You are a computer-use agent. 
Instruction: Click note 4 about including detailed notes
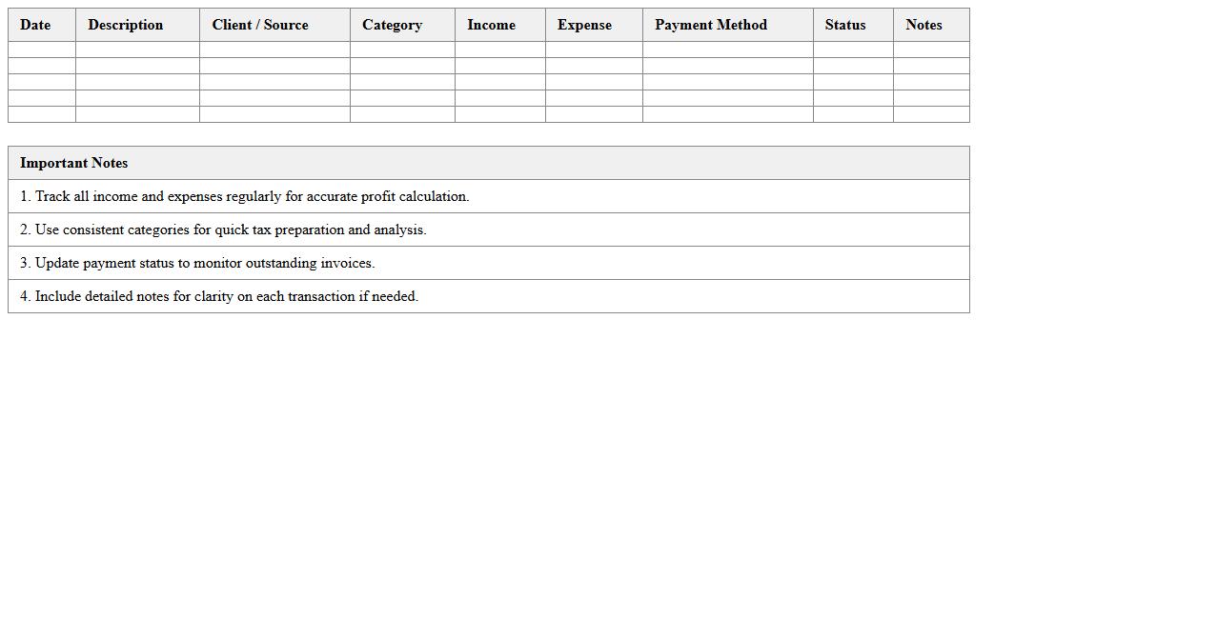tap(219, 296)
